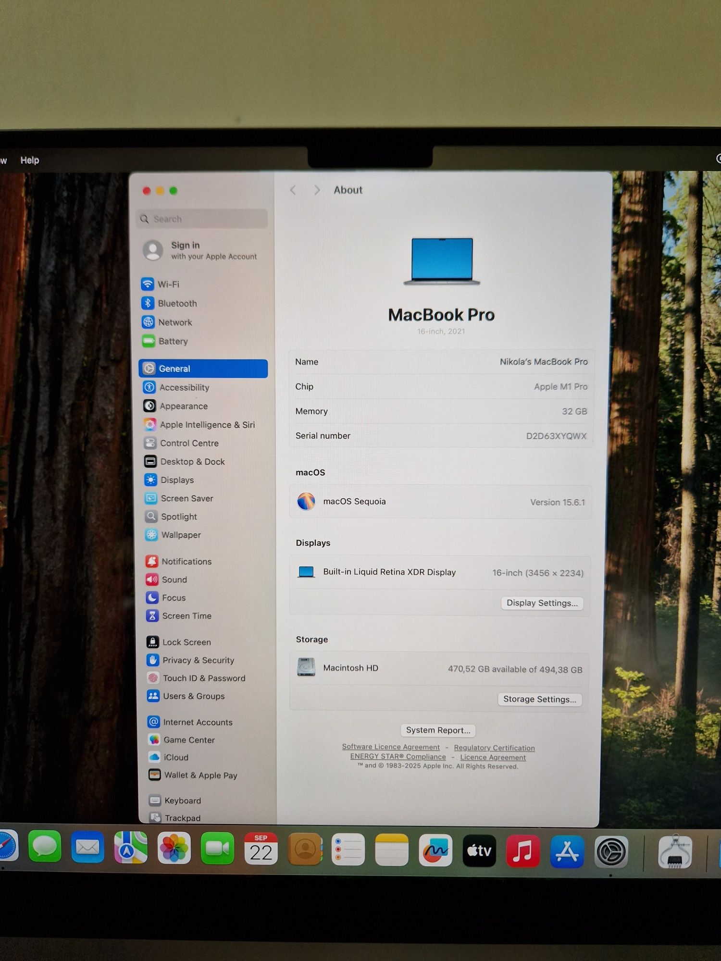Open Freeform from the Dock
Viewport: 721px width, 961px height.
coord(435,851)
